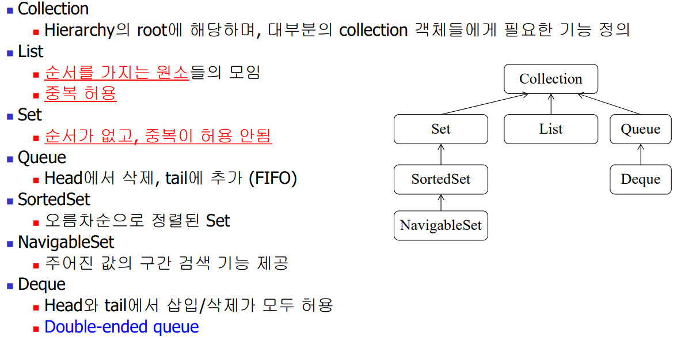Click the arrow from Deque to Queue
This screenshot has height=340, width=681.
pyautogui.click(x=641, y=154)
